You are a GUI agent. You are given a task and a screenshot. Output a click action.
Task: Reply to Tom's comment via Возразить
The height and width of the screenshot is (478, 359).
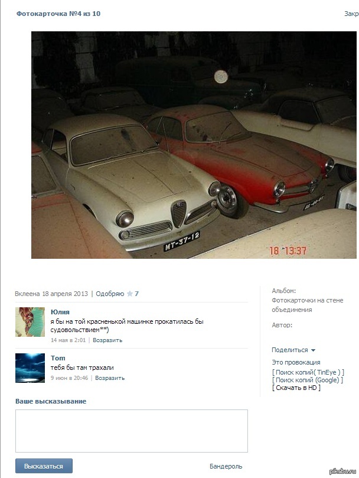pos(110,378)
